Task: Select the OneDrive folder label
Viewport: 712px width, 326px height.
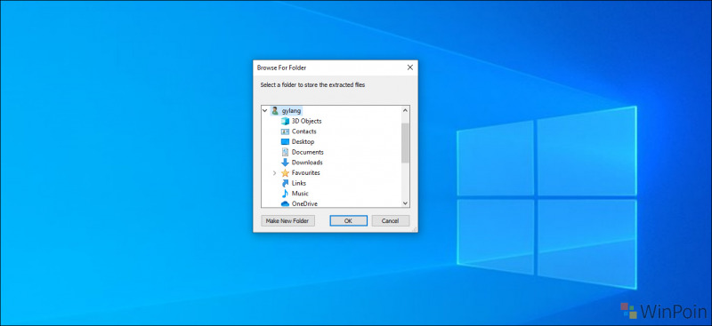Action: 304,204
